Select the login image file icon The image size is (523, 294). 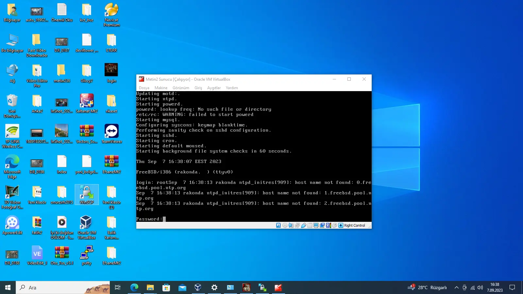click(111, 73)
